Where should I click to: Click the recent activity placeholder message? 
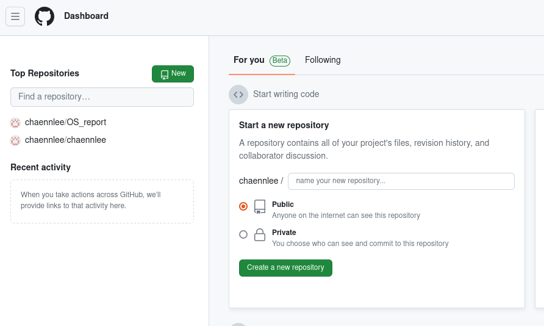(90, 200)
